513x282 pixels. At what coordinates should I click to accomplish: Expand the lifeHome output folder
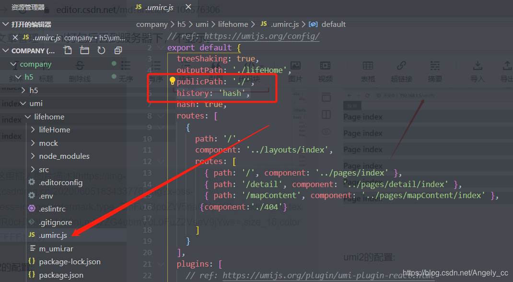[33, 129]
